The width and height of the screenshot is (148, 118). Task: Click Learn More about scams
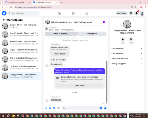click(79, 86)
